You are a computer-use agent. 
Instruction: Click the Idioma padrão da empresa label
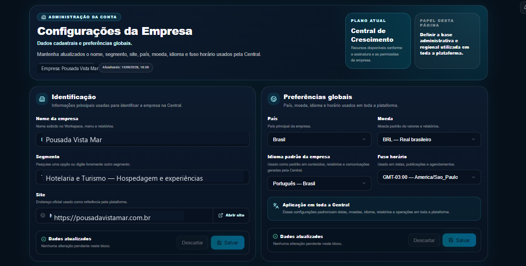pos(299,157)
